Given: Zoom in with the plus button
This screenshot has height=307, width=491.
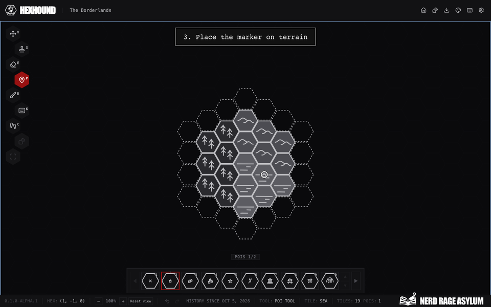Looking at the screenshot, I should click(x=123, y=301).
